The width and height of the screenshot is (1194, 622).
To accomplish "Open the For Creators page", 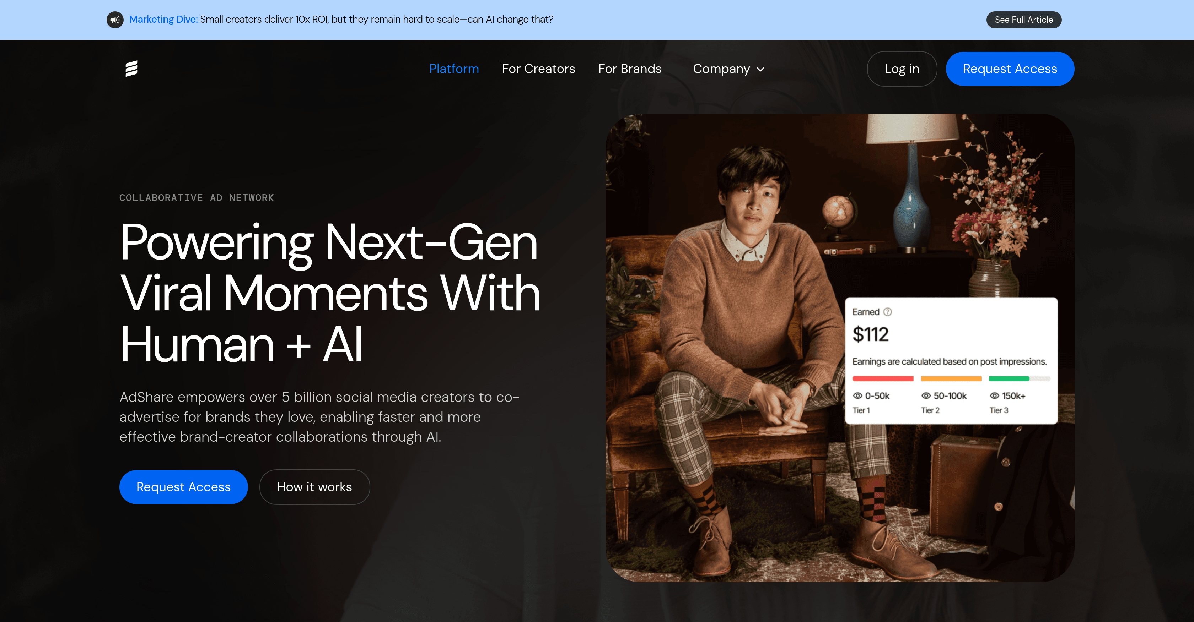I will point(538,69).
